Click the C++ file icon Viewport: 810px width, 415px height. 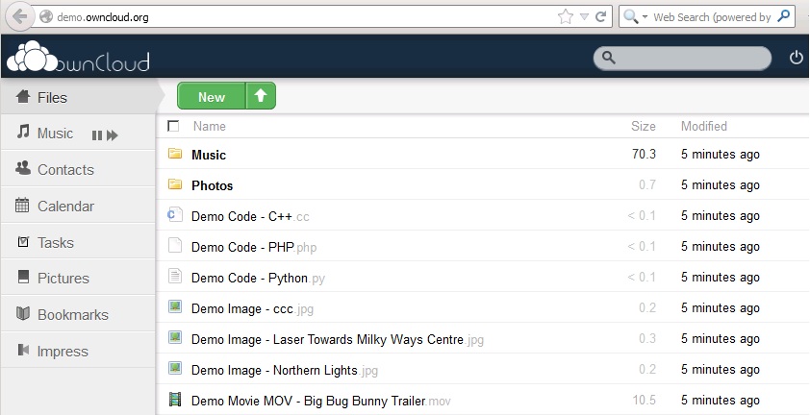(x=175, y=214)
